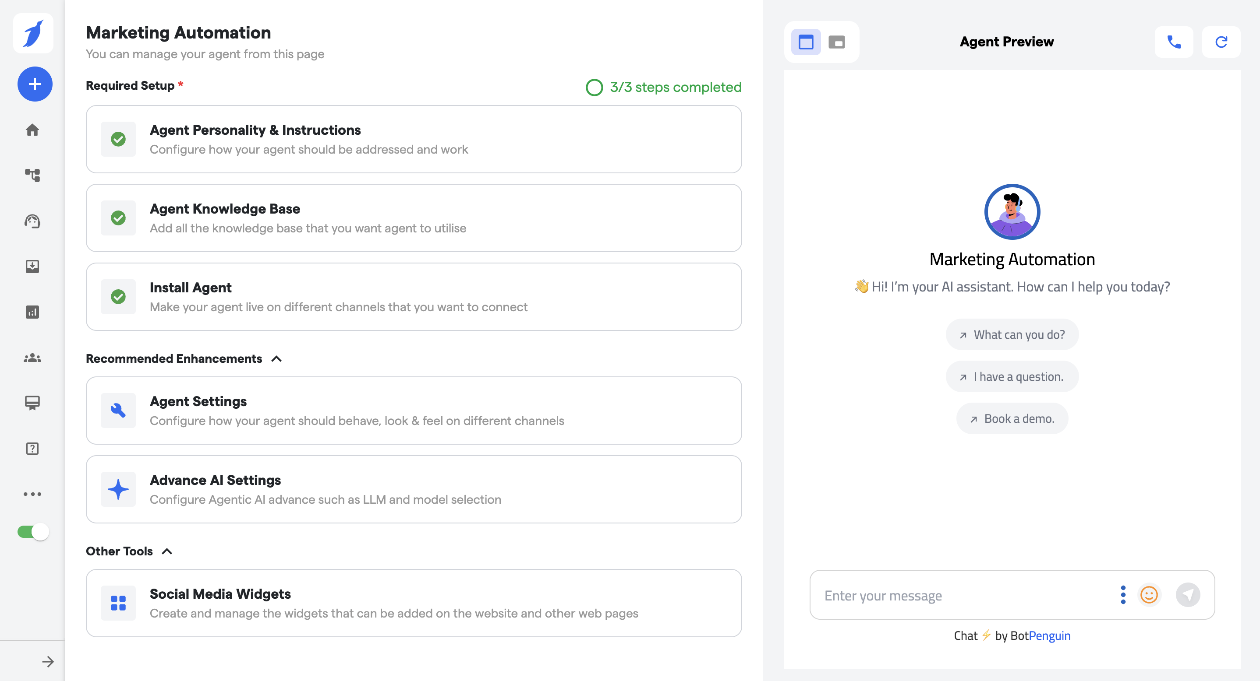Open the analytics bar chart icon

[32, 312]
